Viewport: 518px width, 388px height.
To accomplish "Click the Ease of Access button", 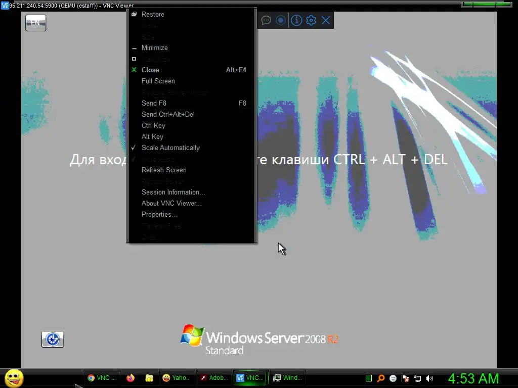I will [x=53, y=339].
